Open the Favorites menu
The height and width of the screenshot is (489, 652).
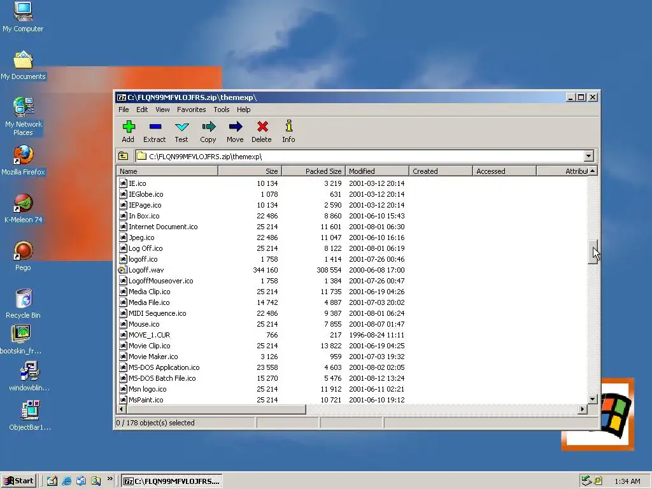[x=191, y=110]
